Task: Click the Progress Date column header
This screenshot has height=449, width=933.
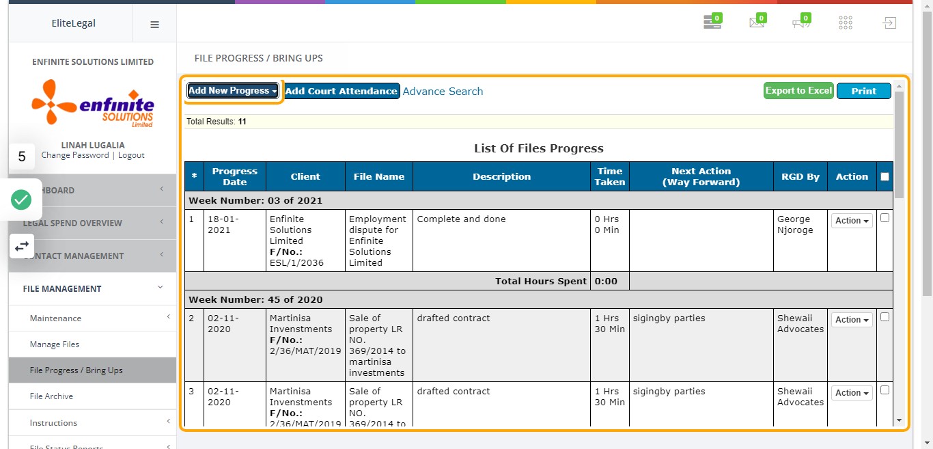Action: pyautogui.click(x=235, y=176)
